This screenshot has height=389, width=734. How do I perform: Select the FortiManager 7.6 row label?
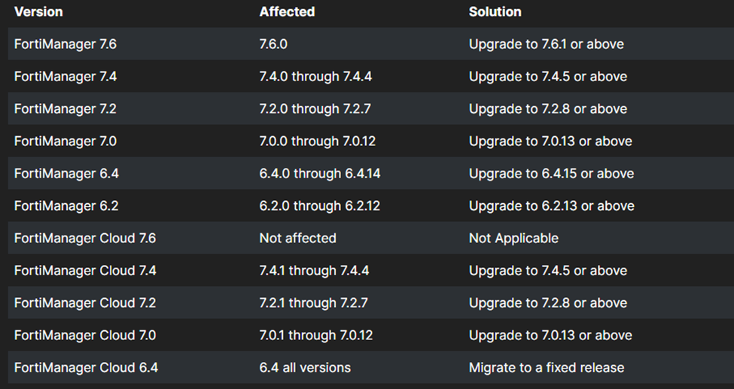[65, 44]
